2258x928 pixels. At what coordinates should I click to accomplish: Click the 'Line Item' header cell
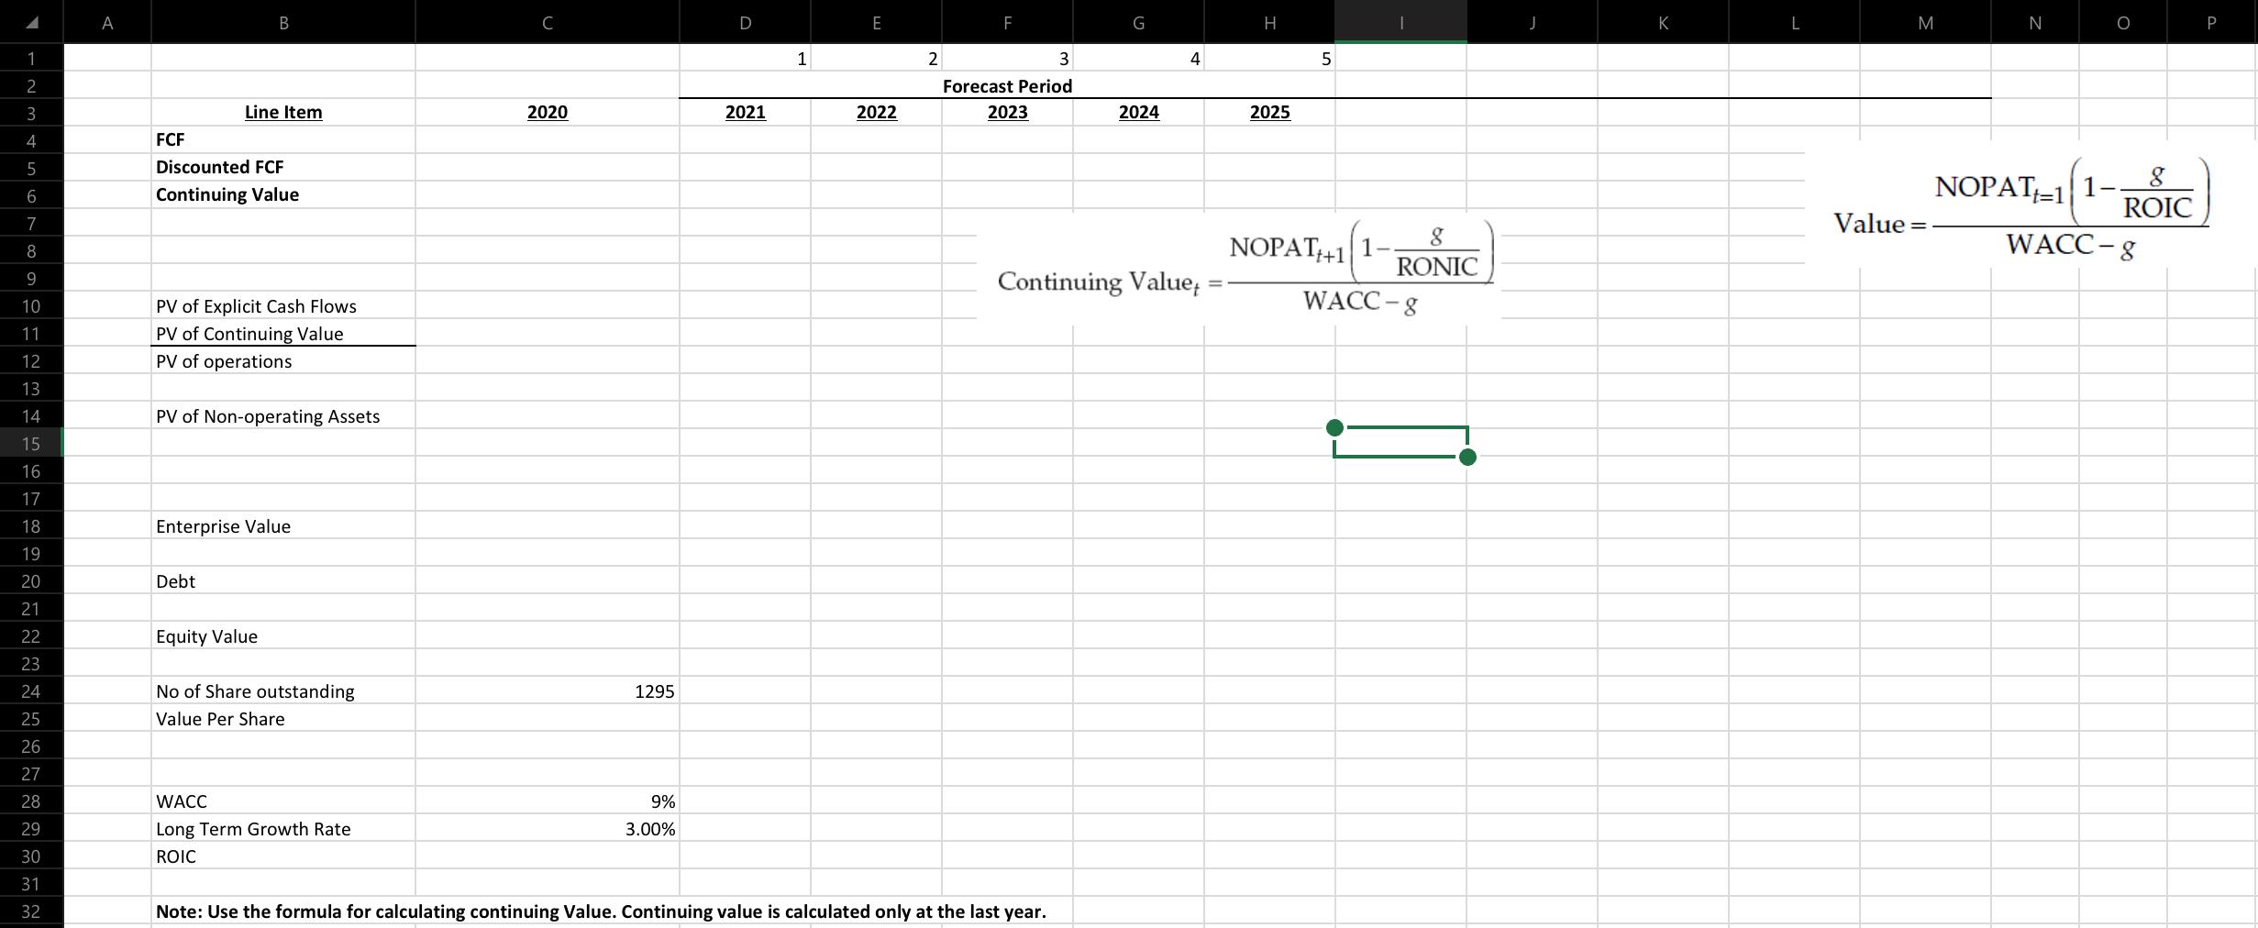pyautogui.click(x=283, y=112)
